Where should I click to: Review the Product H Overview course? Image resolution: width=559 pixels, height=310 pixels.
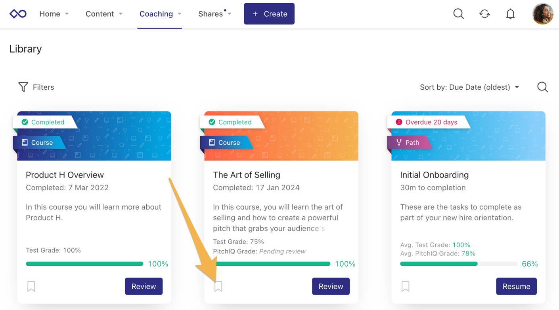coord(144,286)
